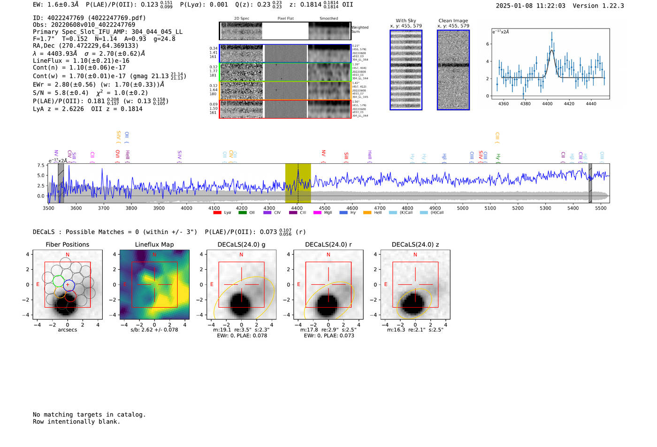Open the DECaLS(24.0) g cutout image
Image resolution: width=657 pixels, height=447 pixels.
click(241, 285)
